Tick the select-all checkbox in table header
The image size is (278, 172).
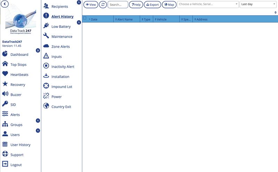[x=85, y=18]
